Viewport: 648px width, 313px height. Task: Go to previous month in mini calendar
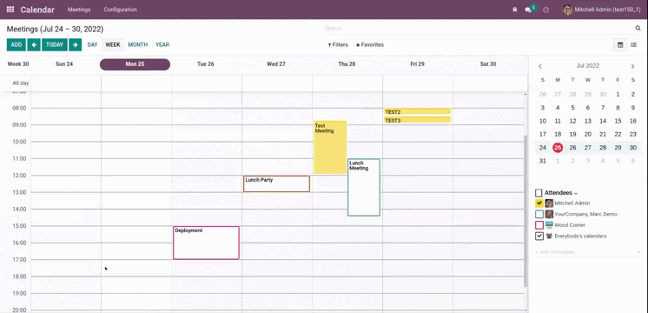[539, 66]
